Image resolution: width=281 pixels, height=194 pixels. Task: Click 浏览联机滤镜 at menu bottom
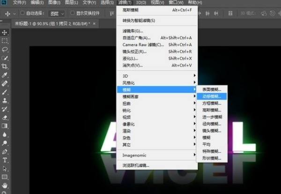(x=157, y=165)
